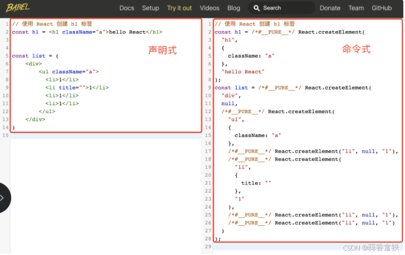This screenshot has height=255, width=405.
Task: Click the '"div",' output line
Action: coord(231,96)
